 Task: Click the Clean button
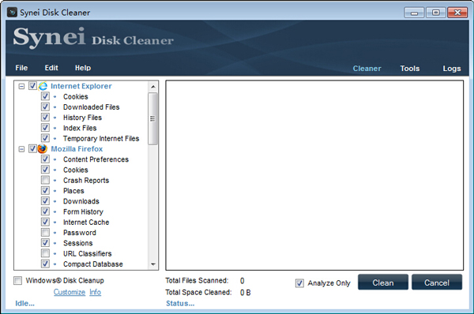click(x=383, y=282)
